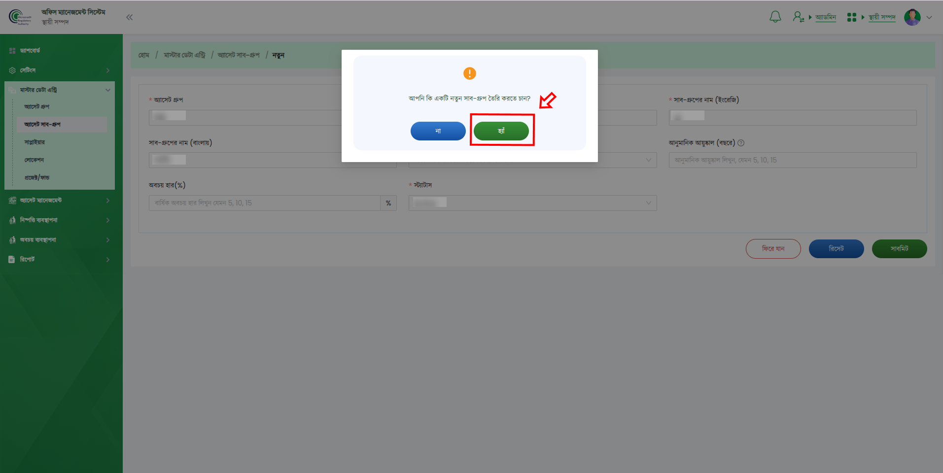The image size is (943, 473).
Task: Click the notification bell icon
Action: 775,17
